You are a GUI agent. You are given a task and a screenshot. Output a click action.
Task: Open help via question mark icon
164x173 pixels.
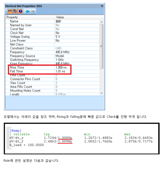pyautogui.click(x=20, y=11)
